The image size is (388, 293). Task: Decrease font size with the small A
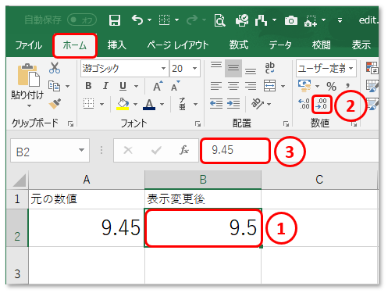[x=176, y=86]
